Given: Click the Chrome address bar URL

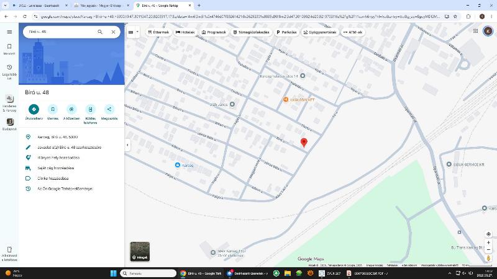Looking at the screenshot, I should (x=240, y=17).
